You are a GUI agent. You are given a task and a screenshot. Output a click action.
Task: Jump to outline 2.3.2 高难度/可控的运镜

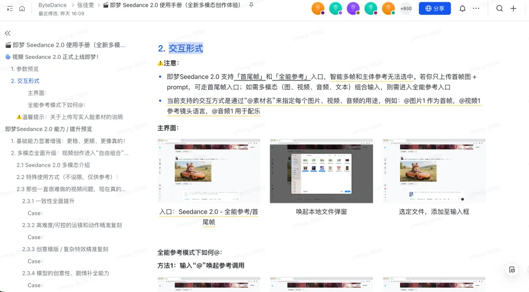pyautogui.click(x=72, y=225)
